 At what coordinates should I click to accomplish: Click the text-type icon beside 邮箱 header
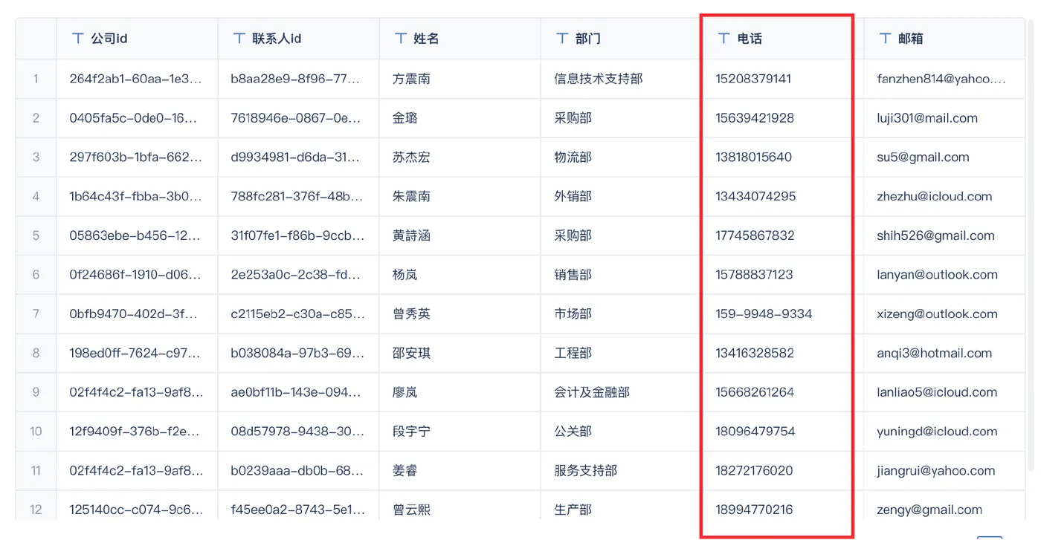pos(885,39)
